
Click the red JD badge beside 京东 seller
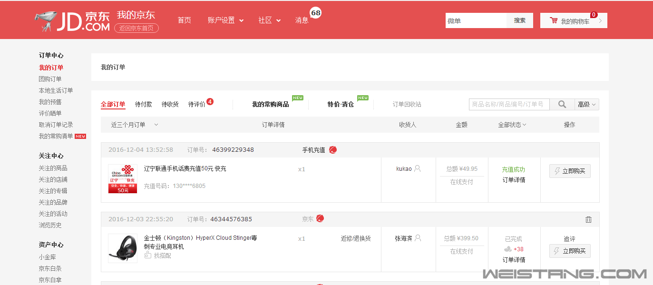click(x=320, y=219)
